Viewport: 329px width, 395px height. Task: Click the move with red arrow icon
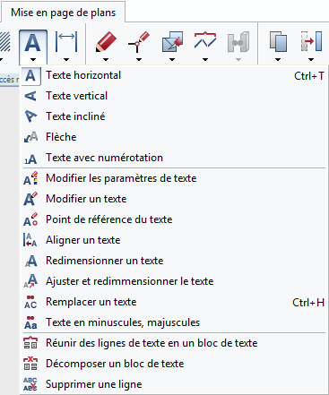(x=311, y=42)
